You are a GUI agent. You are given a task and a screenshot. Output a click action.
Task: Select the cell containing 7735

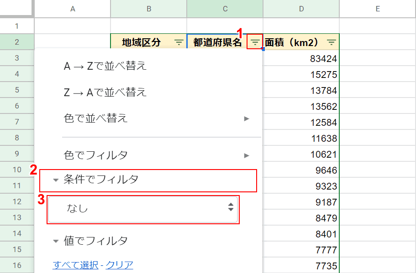[x=301, y=265]
